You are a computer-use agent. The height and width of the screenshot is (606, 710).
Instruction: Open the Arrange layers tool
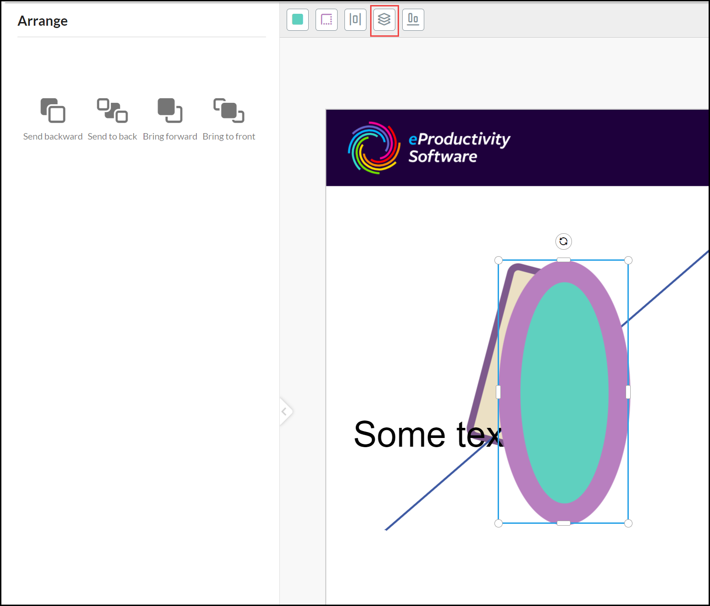click(384, 20)
